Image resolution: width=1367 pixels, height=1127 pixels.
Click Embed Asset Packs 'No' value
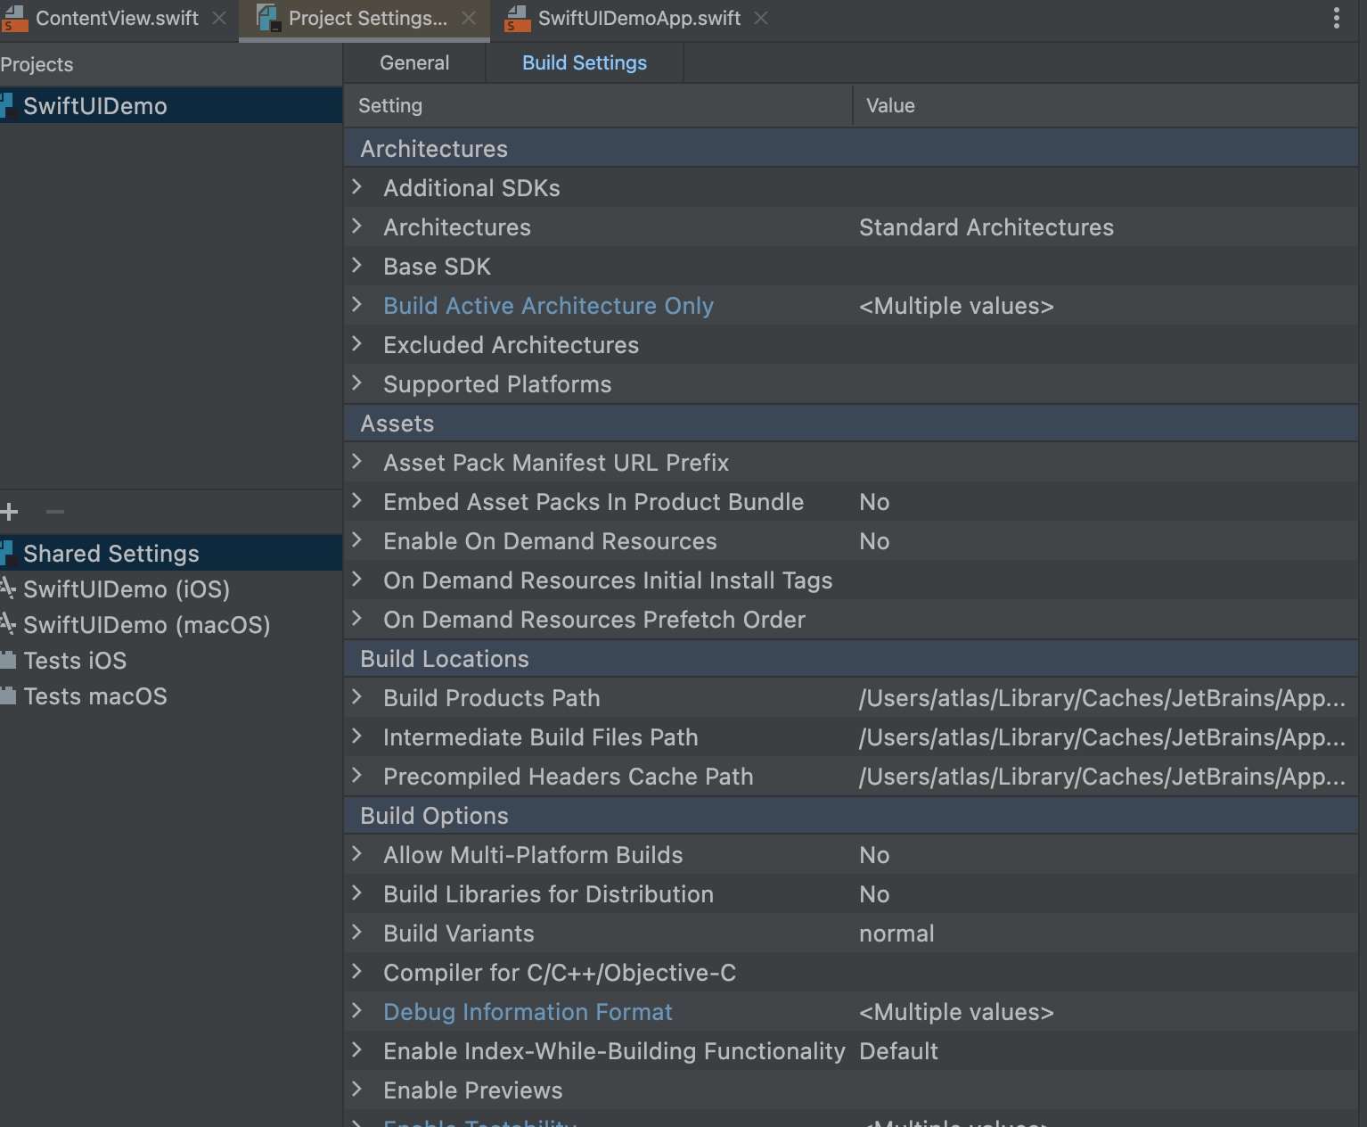coord(874,502)
